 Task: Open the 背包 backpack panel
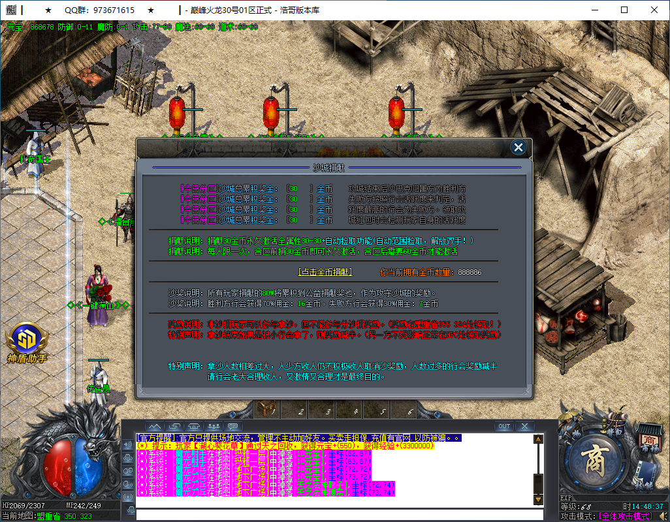pyautogui.click(x=614, y=432)
